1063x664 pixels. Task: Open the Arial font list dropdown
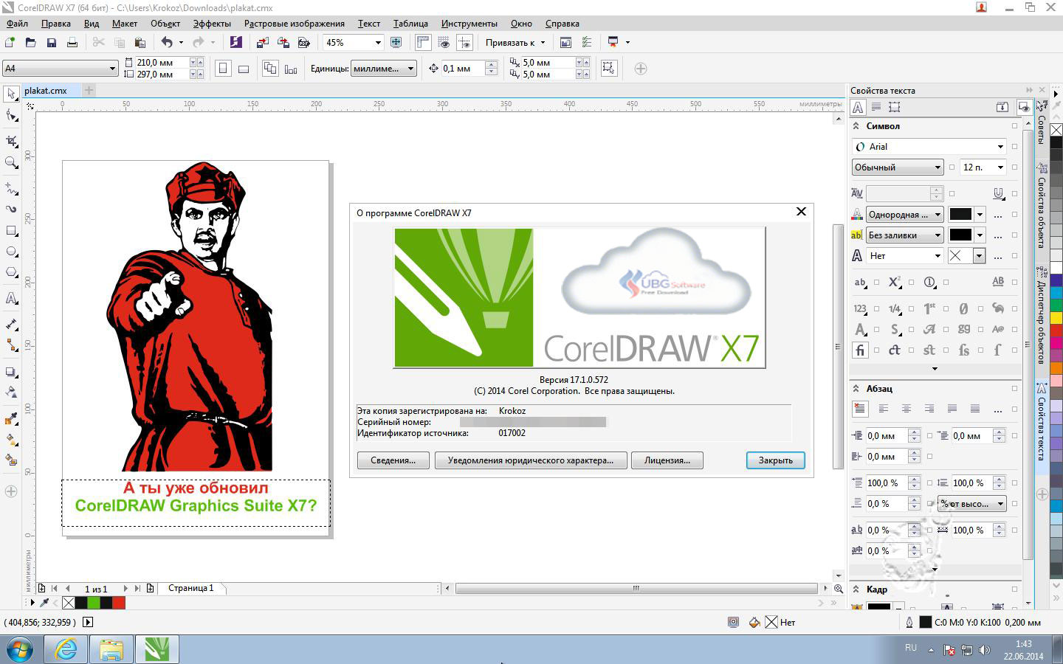(x=1000, y=147)
